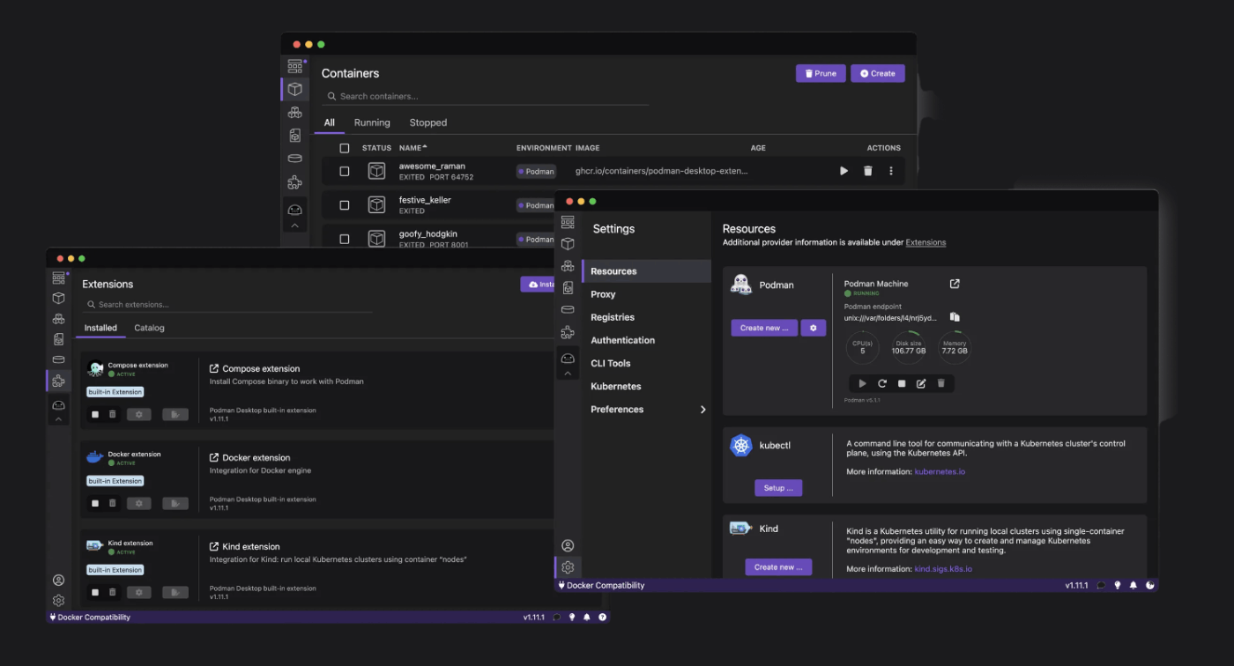Select all containers header checkbox

coord(345,148)
